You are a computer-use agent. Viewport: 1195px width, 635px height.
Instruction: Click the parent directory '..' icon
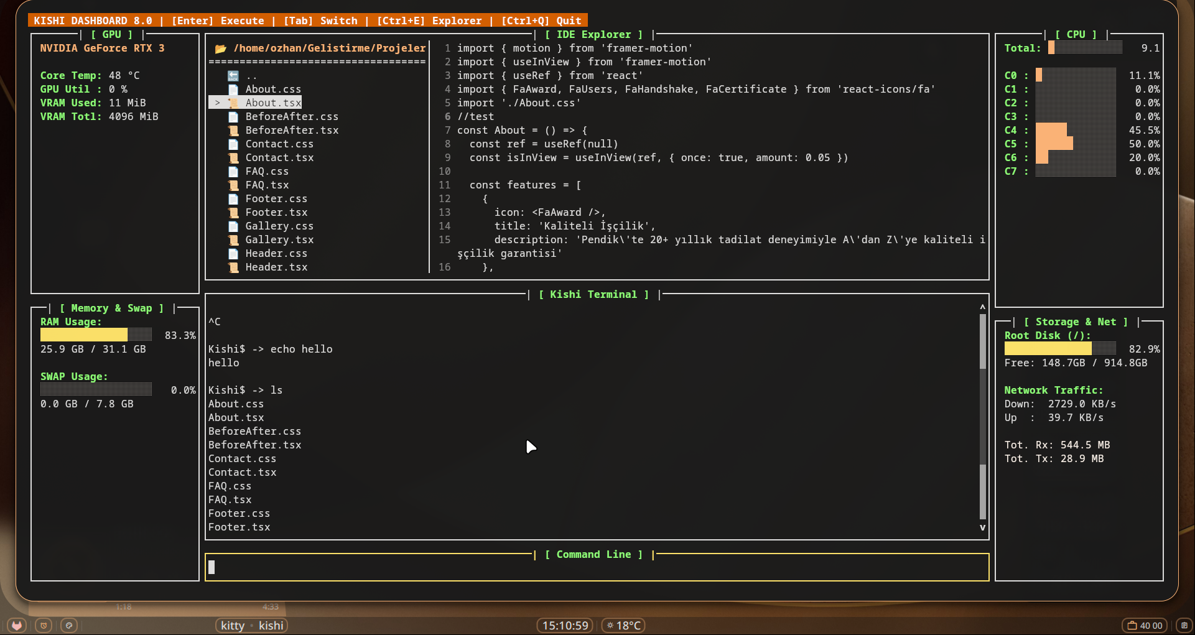tap(233, 76)
